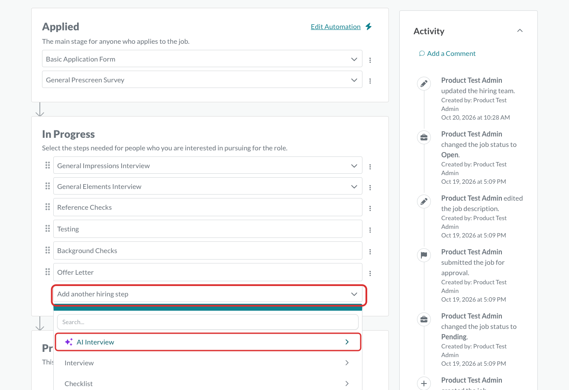The image size is (569, 390).
Task: Click drag handle beside Reference Checks
Action: [48, 207]
